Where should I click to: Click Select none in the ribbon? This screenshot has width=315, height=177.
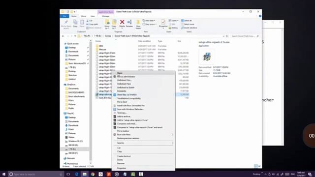pos(188,24)
